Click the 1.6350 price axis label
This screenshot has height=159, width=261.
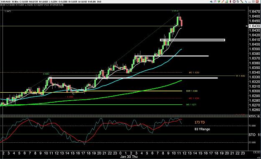click(254, 68)
